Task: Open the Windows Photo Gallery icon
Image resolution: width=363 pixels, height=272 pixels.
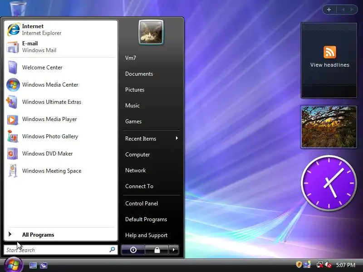Action: point(13,136)
